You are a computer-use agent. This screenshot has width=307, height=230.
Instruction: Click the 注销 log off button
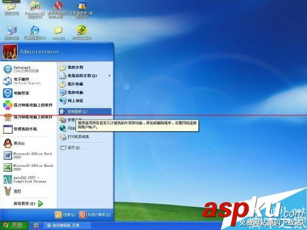(x=66, y=215)
